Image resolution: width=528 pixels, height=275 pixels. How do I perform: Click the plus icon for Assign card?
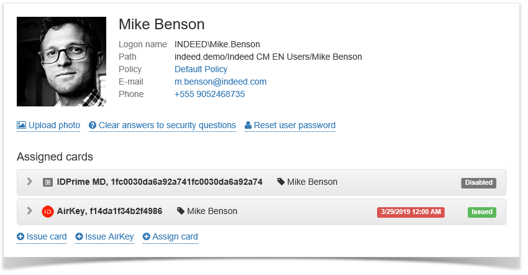(147, 237)
